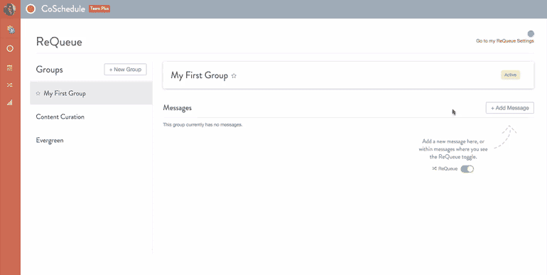This screenshot has width=547, height=275.
Task: Select the Evergreen group
Action: point(91,140)
